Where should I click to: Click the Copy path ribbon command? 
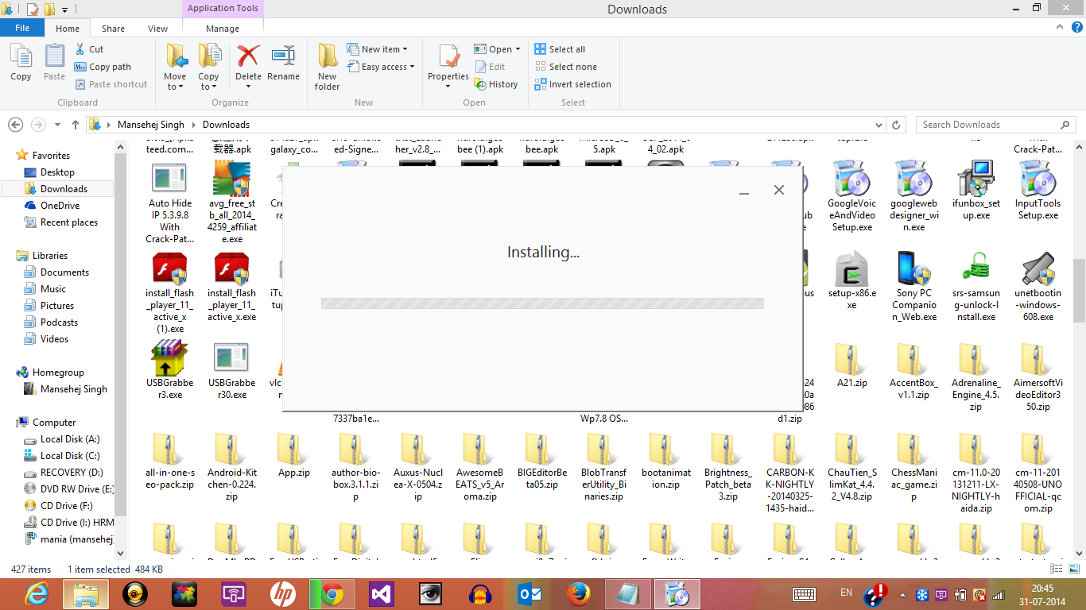click(103, 67)
